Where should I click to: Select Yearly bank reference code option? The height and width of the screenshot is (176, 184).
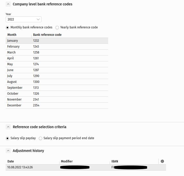tap(57, 28)
